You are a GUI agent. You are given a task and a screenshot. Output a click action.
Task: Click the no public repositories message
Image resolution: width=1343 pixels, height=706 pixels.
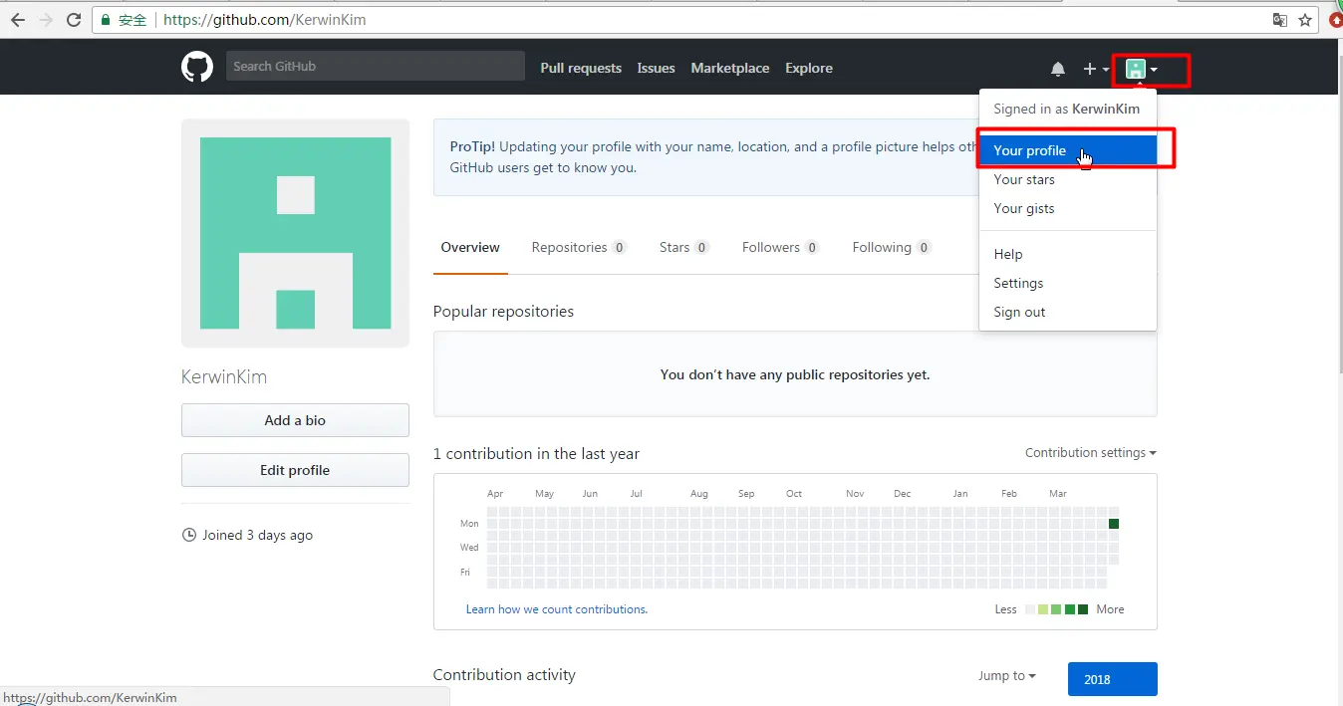[x=795, y=374]
